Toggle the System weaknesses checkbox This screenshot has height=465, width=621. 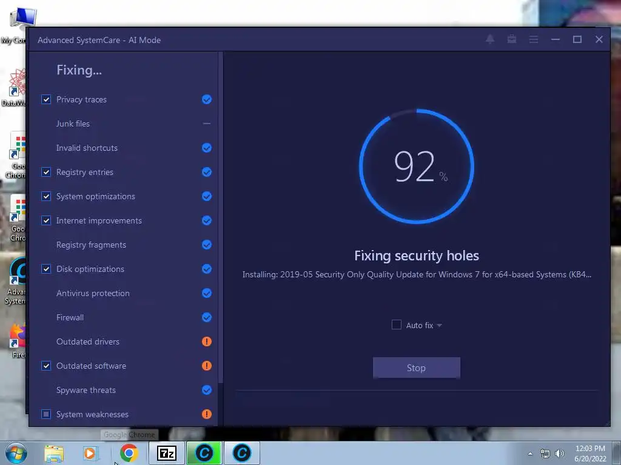point(46,414)
